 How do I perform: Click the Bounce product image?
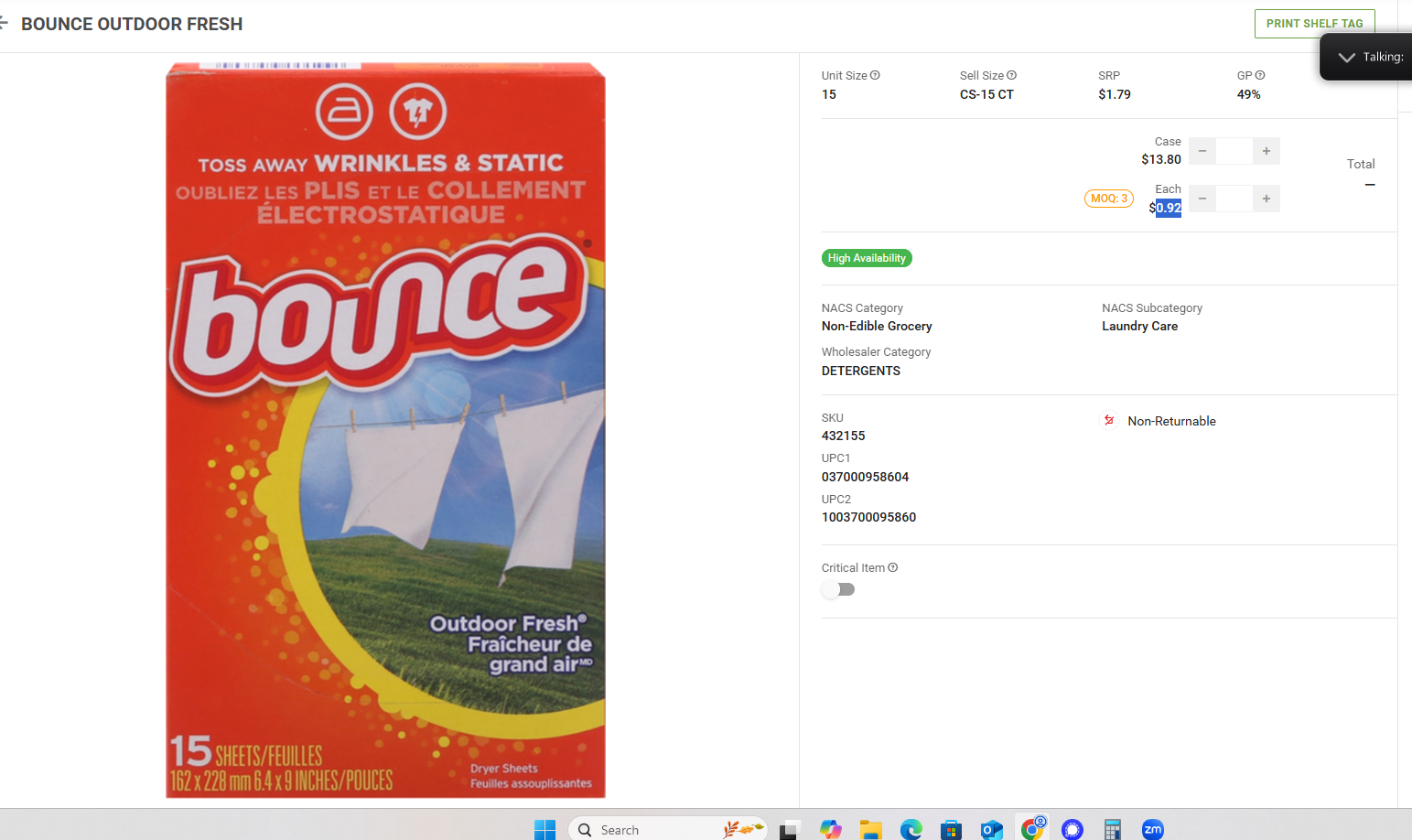tap(385, 430)
